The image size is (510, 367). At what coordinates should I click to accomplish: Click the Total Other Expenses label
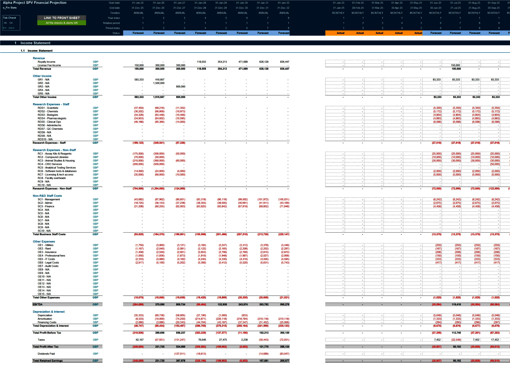(46, 298)
